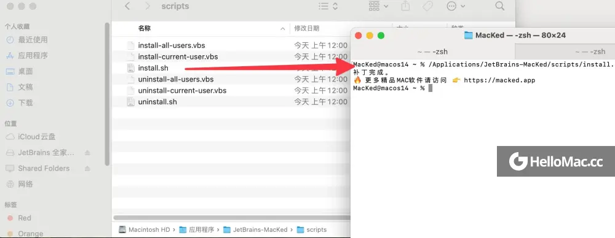Eject the JetBrains 全家… volume
The width and height of the screenshot is (615, 238).
88,153
